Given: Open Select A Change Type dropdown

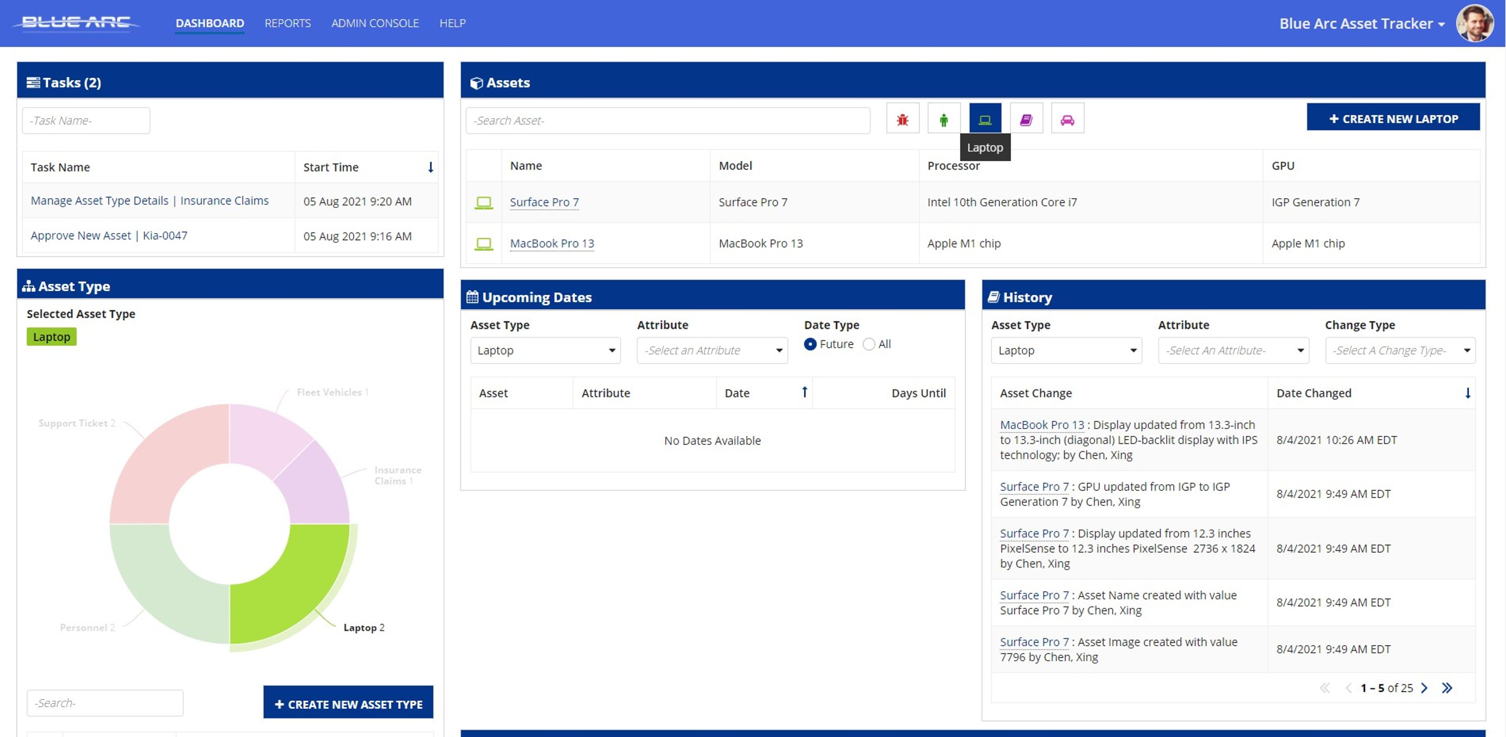Looking at the screenshot, I should pyautogui.click(x=1400, y=350).
